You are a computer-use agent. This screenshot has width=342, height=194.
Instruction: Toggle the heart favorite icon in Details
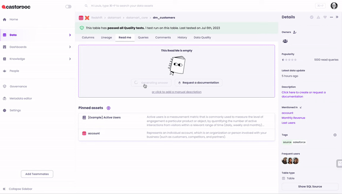pos(325,17)
